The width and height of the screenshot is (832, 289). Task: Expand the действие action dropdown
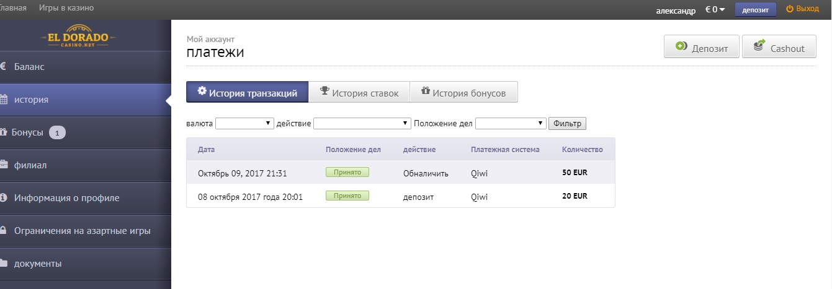(362, 123)
